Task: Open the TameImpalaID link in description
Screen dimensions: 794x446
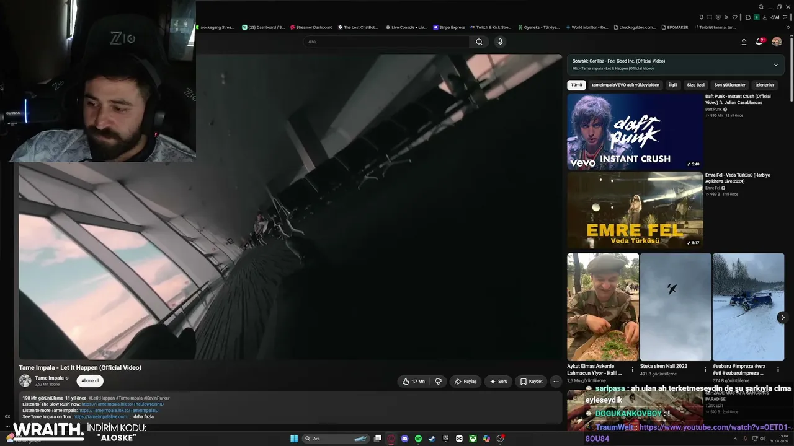Action: click(x=118, y=411)
